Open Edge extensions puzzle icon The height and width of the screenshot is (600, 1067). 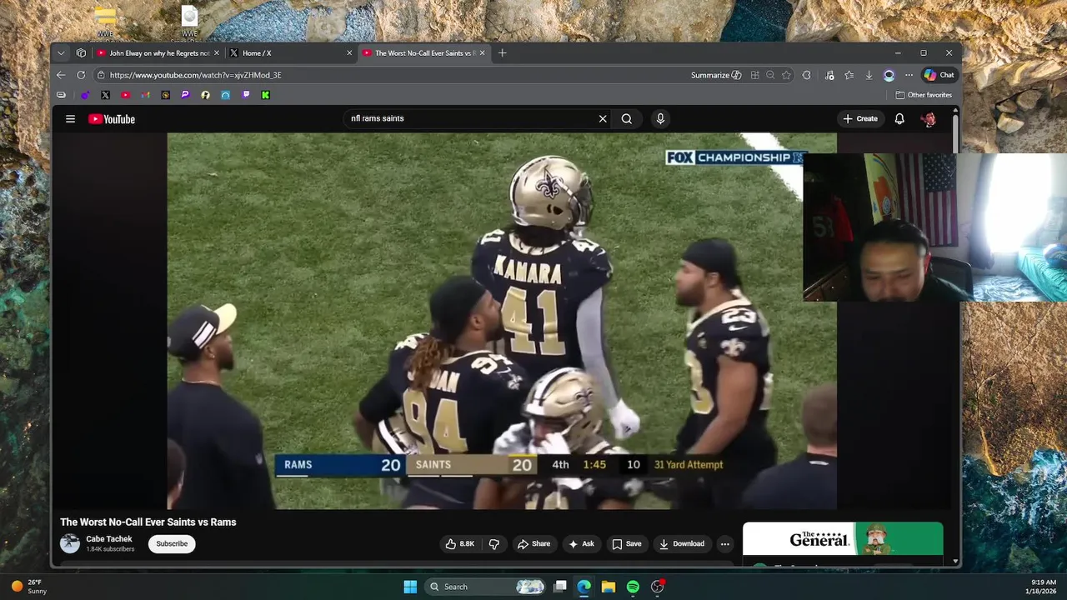pyautogui.click(x=807, y=75)
